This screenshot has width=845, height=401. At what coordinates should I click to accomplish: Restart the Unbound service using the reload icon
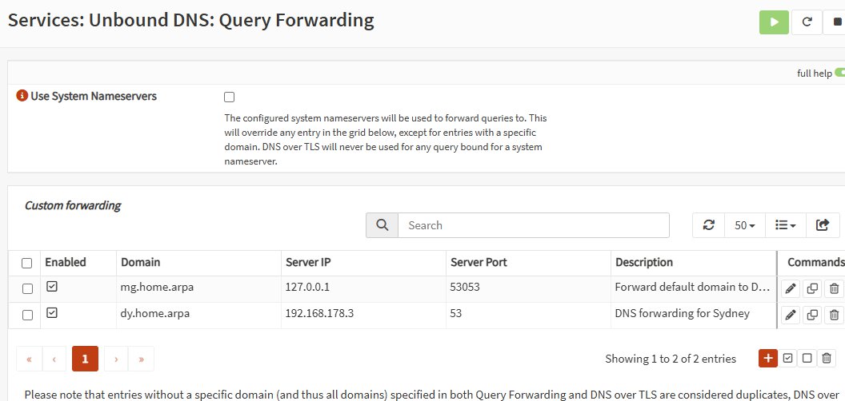tap(807, 22)
